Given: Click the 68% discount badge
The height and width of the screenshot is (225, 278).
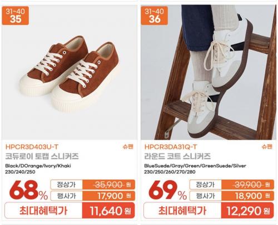Looking at the screenshot, I should point(29,190).
